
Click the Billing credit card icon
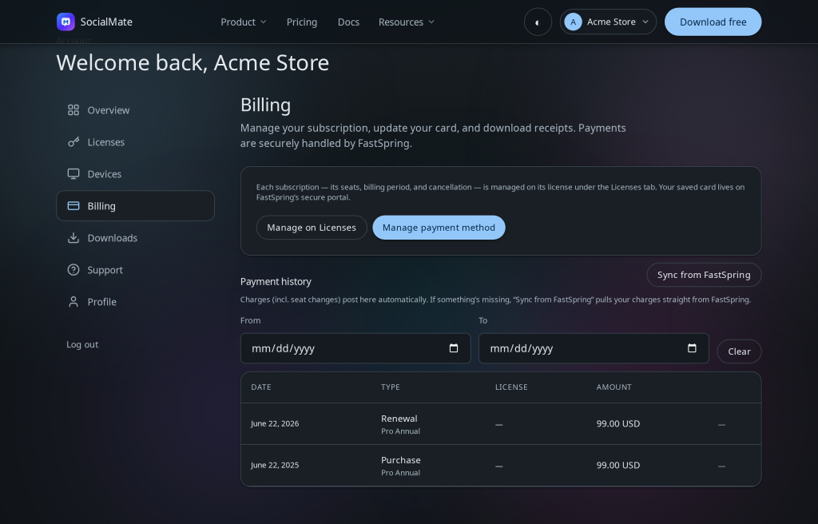[73, 205]
